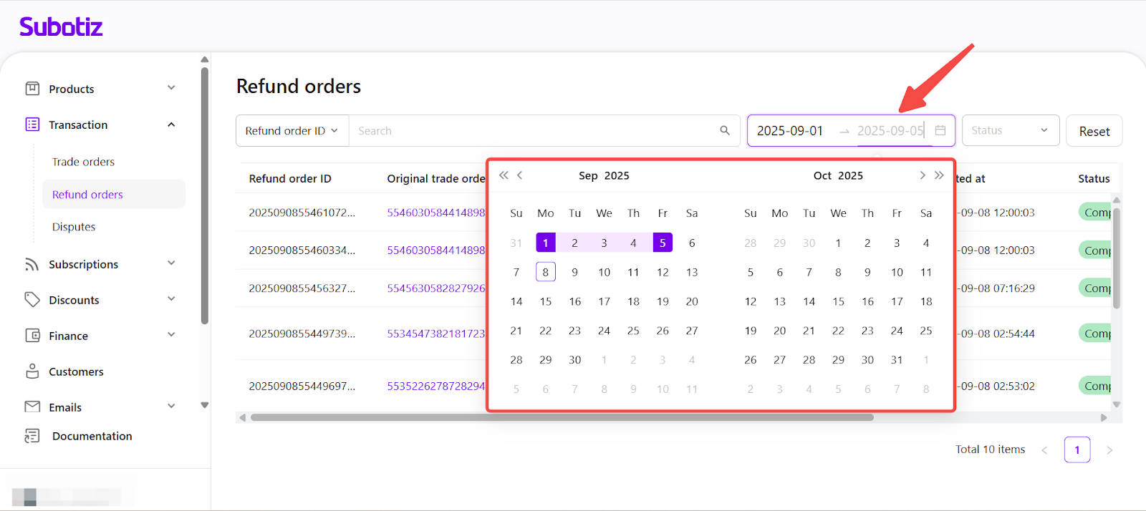Open Trade orders in the sidebar
Screen dimensions: 1146x511
[x=83, y=162]
